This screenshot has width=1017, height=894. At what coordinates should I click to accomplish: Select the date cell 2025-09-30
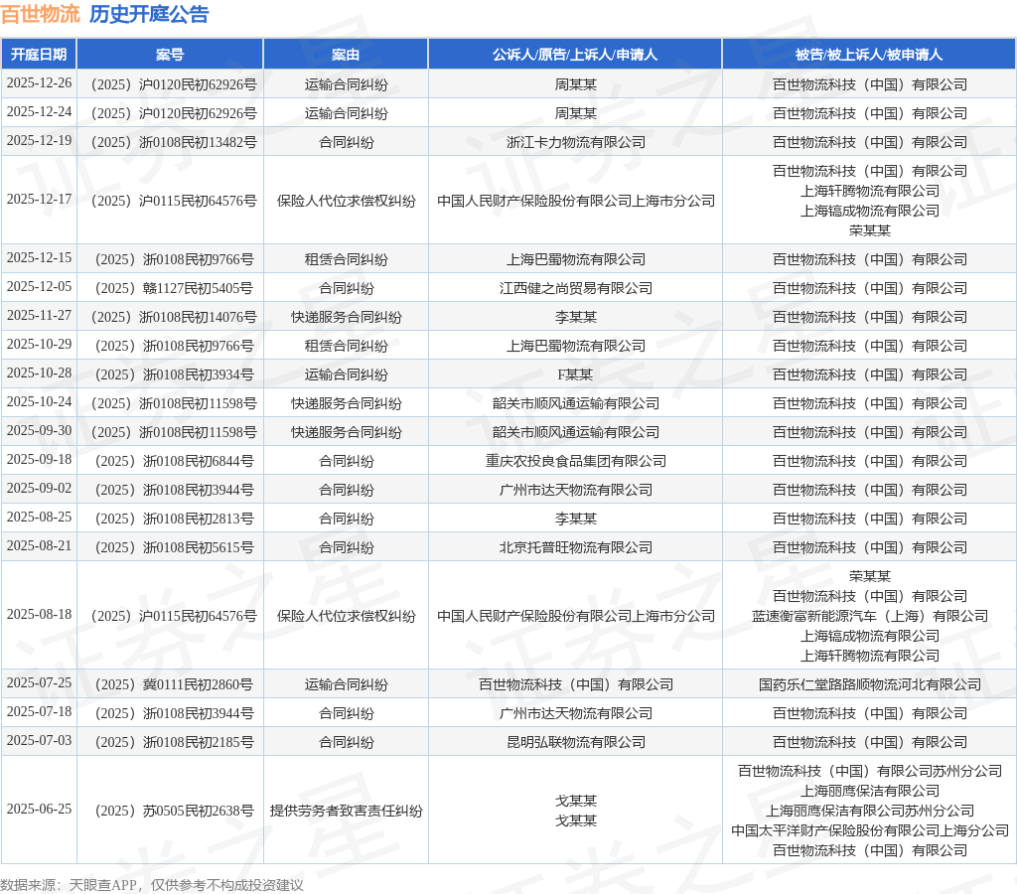pos(39,431)
